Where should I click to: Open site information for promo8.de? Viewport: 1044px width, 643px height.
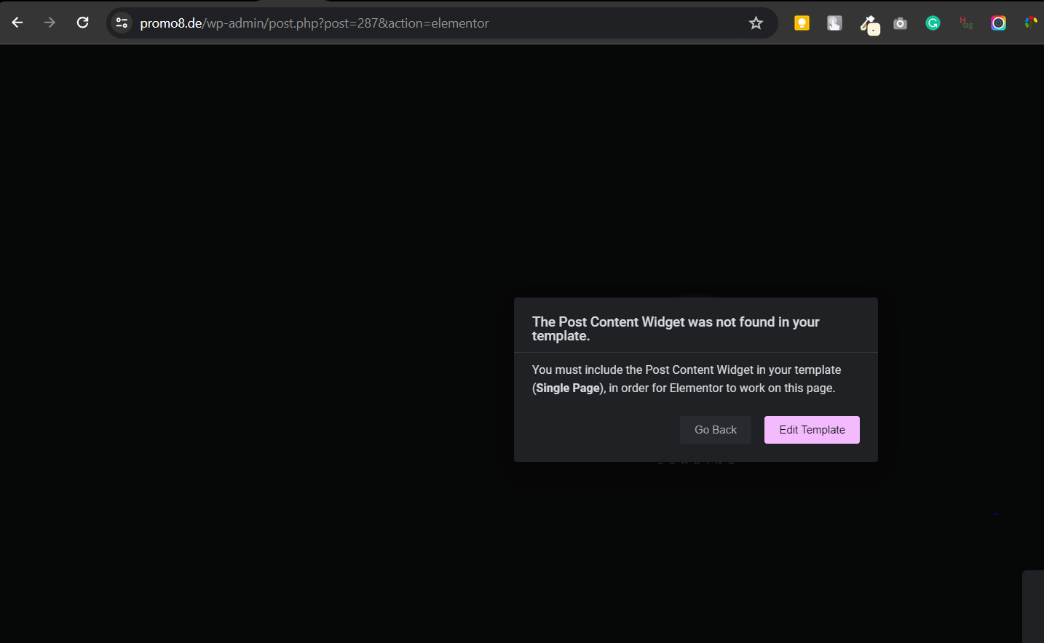pyautogui.click(x=122, y=23)
